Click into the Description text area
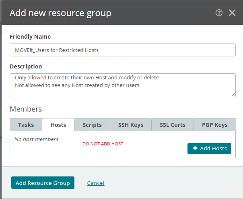 [x=123, y=85]
